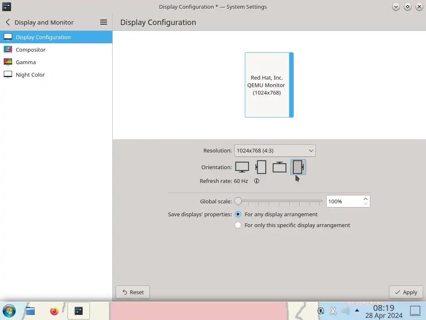Click the Apply button

406,292
